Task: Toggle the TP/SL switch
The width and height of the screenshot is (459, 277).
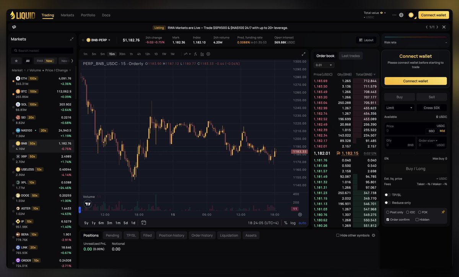Action: click(x=387, y=195)
